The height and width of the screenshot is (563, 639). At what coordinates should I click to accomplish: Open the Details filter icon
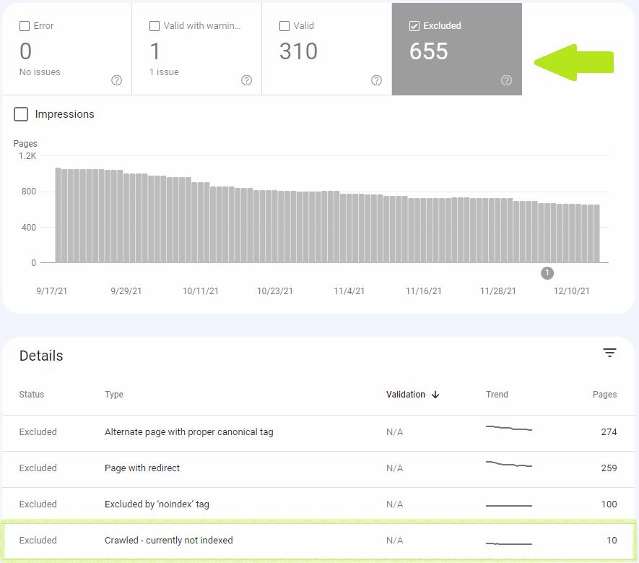click(610, 353)
